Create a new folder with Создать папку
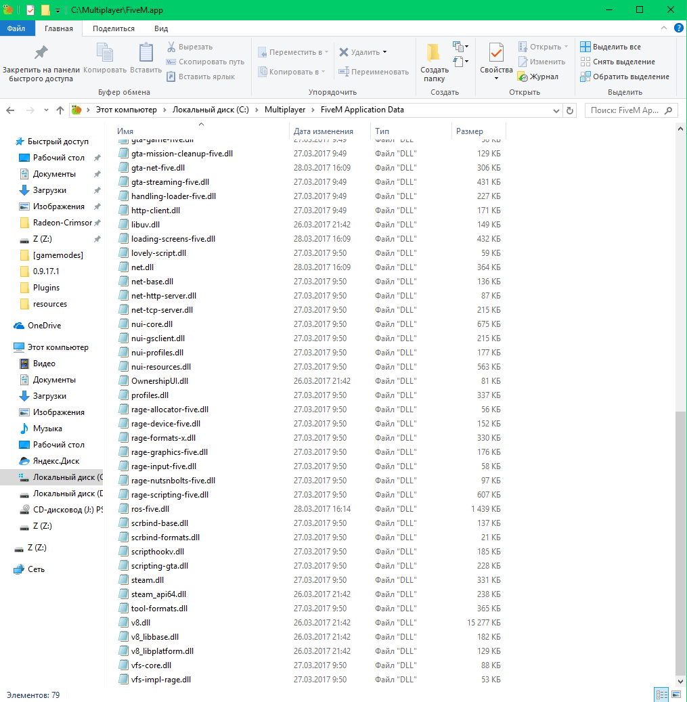The image size is (687, 702). pyautogui.click(x=434, y=63)
